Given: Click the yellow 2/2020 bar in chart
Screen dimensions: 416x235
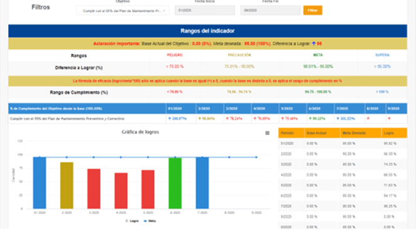Looking at the screenshot, I should tap(66, 185).
